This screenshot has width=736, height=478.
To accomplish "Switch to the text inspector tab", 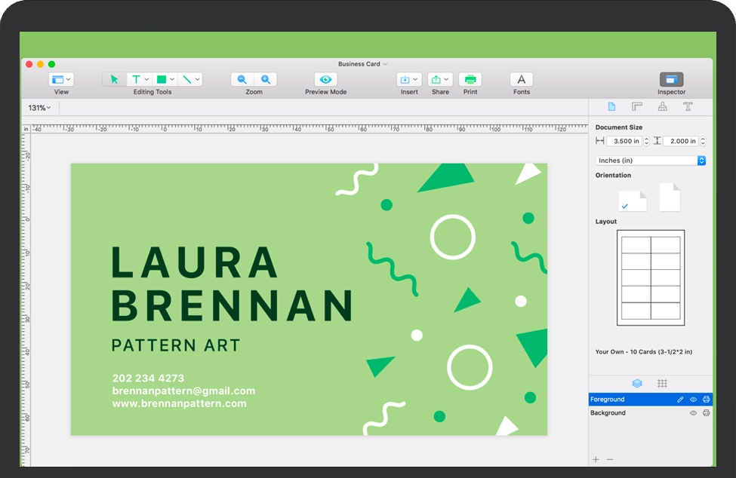I will (x=688, y=107).
